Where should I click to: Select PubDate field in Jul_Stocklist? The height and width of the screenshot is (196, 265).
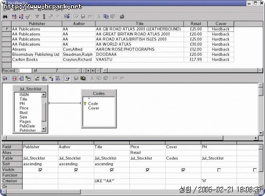(x=27, y=126)
